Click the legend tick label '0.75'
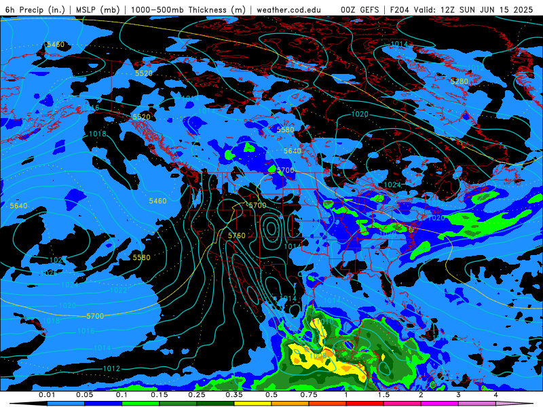 click(309, 395)
